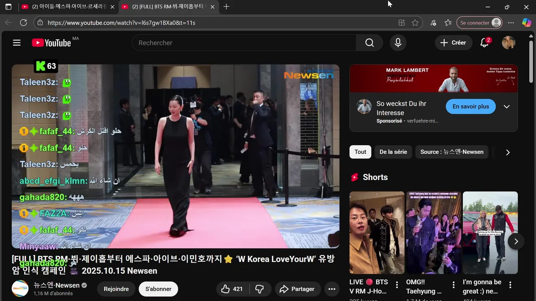Reload the page in browser

(x=23, y=23)
